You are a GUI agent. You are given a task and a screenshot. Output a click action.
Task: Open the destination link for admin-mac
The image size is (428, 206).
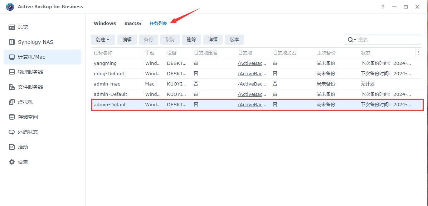[252, 84]
